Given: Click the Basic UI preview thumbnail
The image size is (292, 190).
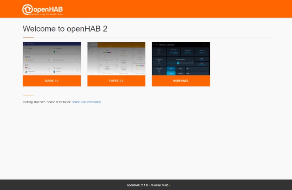Looking at the screenshot, I should (52, 58).
